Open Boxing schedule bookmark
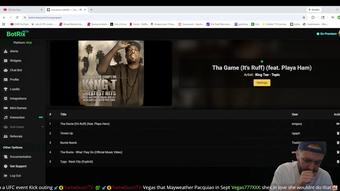Viewport: 340px width, 191px height. [97, 24]
